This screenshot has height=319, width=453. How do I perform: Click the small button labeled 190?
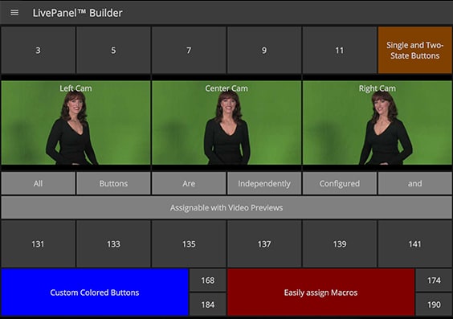434,305
